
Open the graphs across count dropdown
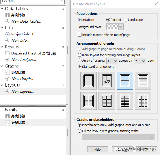pos(112,61)
